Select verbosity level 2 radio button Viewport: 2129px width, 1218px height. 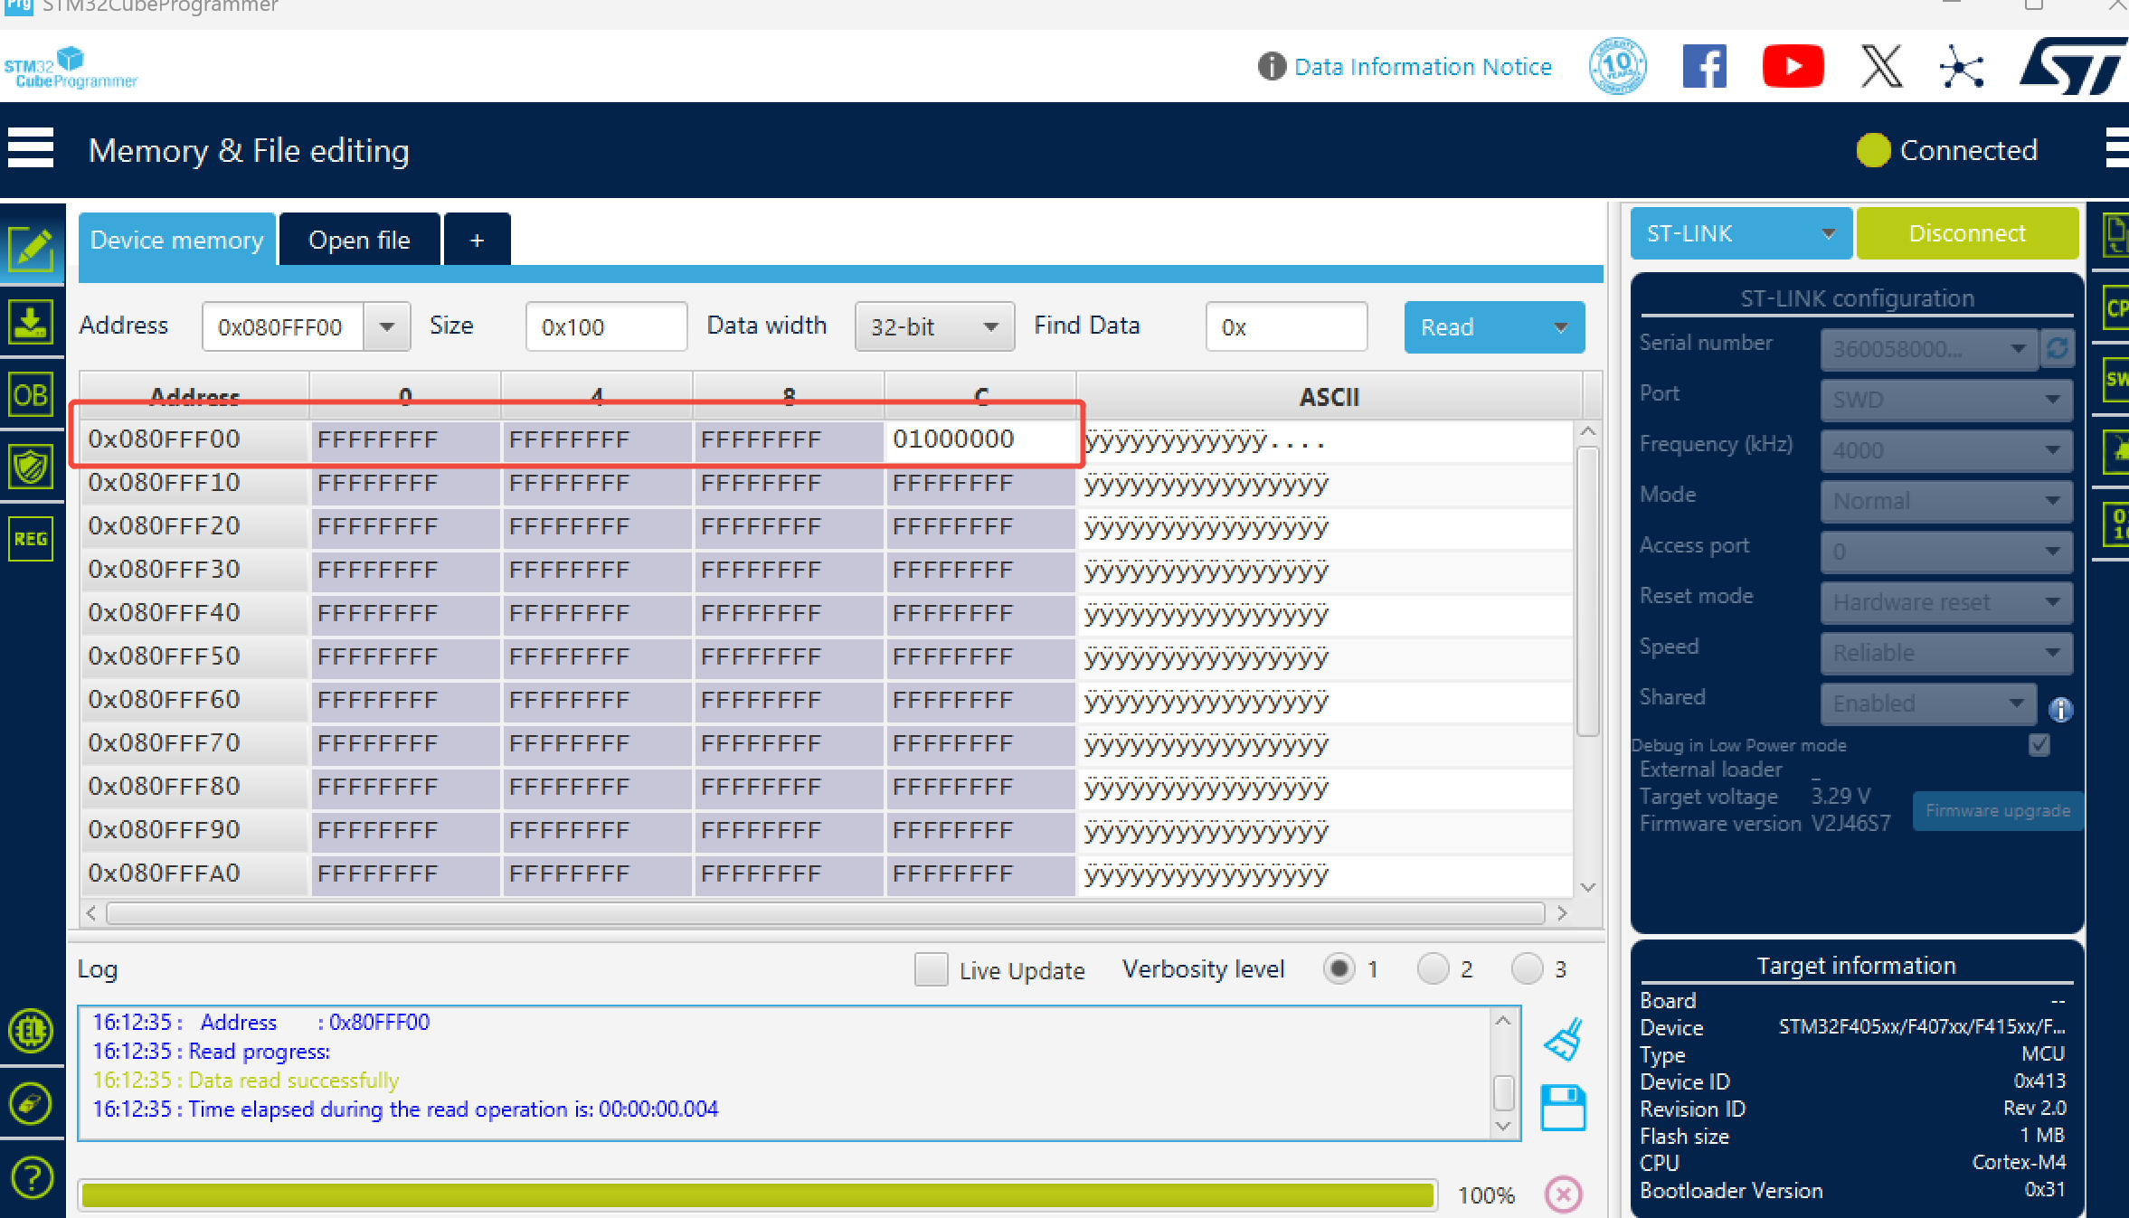(x=1433, y=969)
